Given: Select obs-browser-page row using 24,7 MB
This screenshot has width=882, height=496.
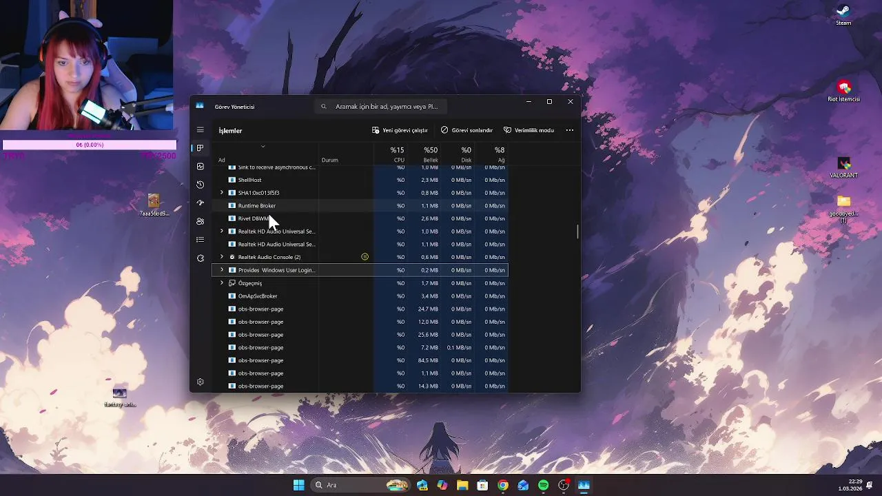Looking at the screenshot, I should point(360,309).
